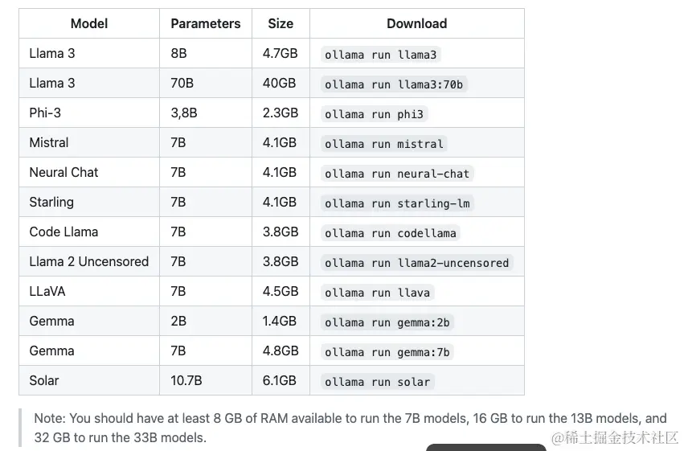Select the 'ollama run codellama' command
Screen dimensions: 684x451
coord(391,233)
